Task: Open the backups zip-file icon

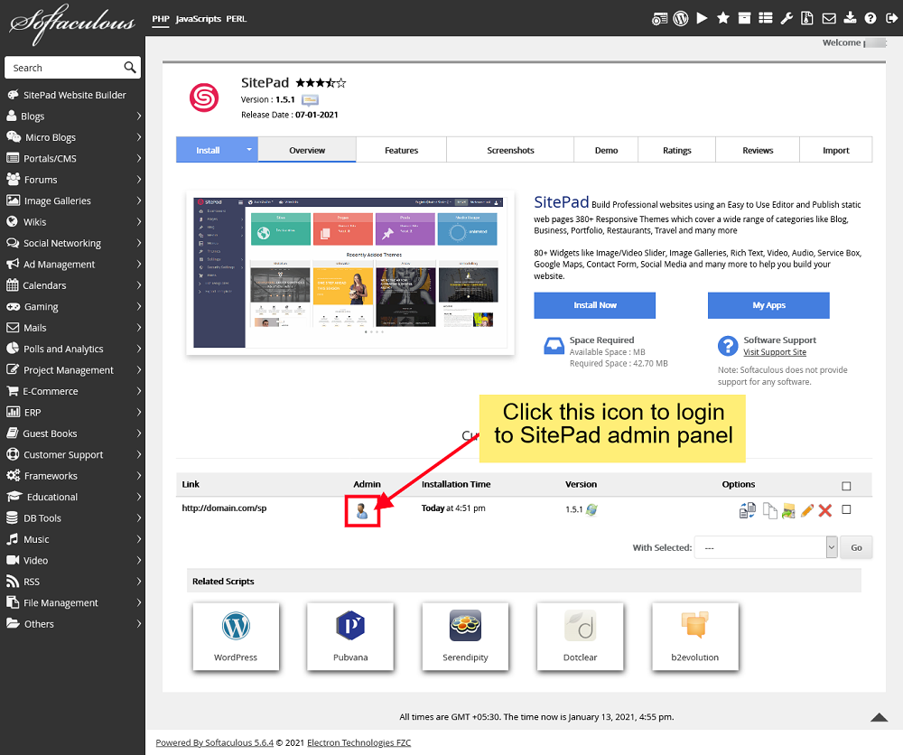Action: [x=807, y=18]
